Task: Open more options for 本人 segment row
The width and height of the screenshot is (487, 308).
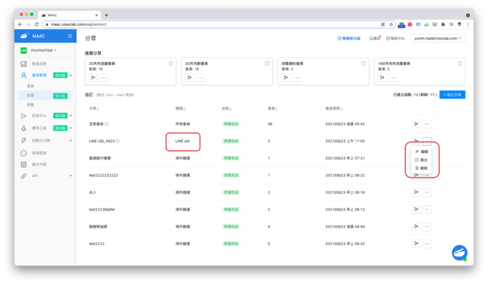Action: [427, 192]
